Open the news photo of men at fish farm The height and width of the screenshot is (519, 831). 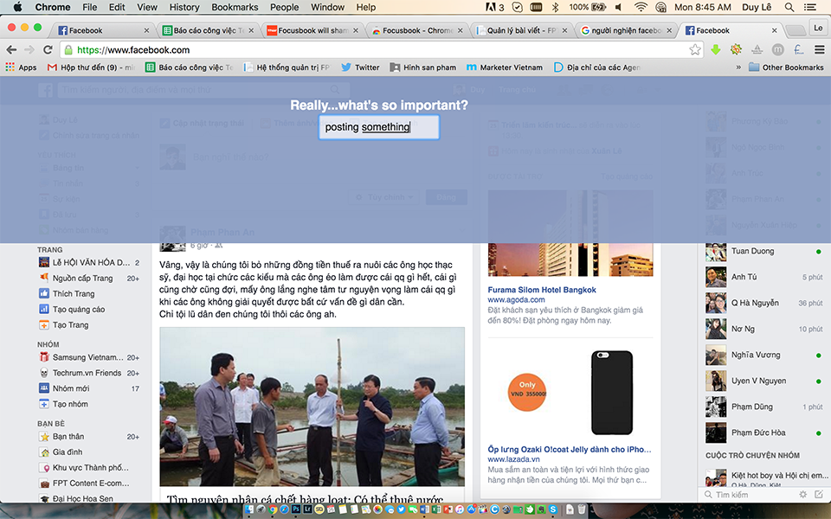[x=312, y=407]
